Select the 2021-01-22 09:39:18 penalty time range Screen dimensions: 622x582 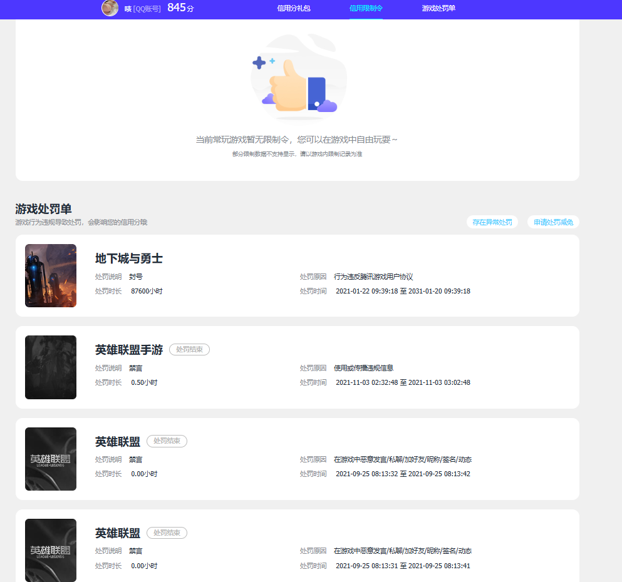pos(403,291)
